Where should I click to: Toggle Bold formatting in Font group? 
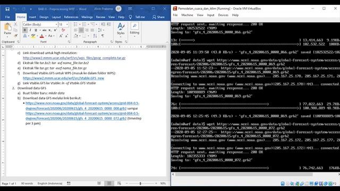click(x=25, y=30)
